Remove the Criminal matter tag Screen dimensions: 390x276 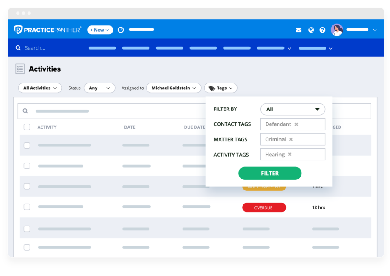point(291,139)
